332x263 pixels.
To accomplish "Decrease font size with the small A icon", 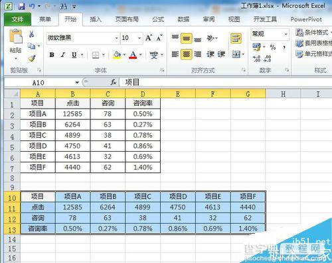I will pyautogui.click(x=159, y=38).
